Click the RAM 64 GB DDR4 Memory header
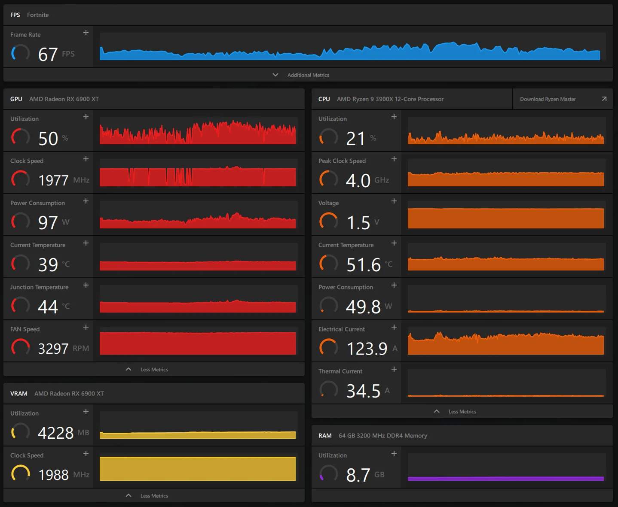The image size is (618, 507). pos(462,435)
